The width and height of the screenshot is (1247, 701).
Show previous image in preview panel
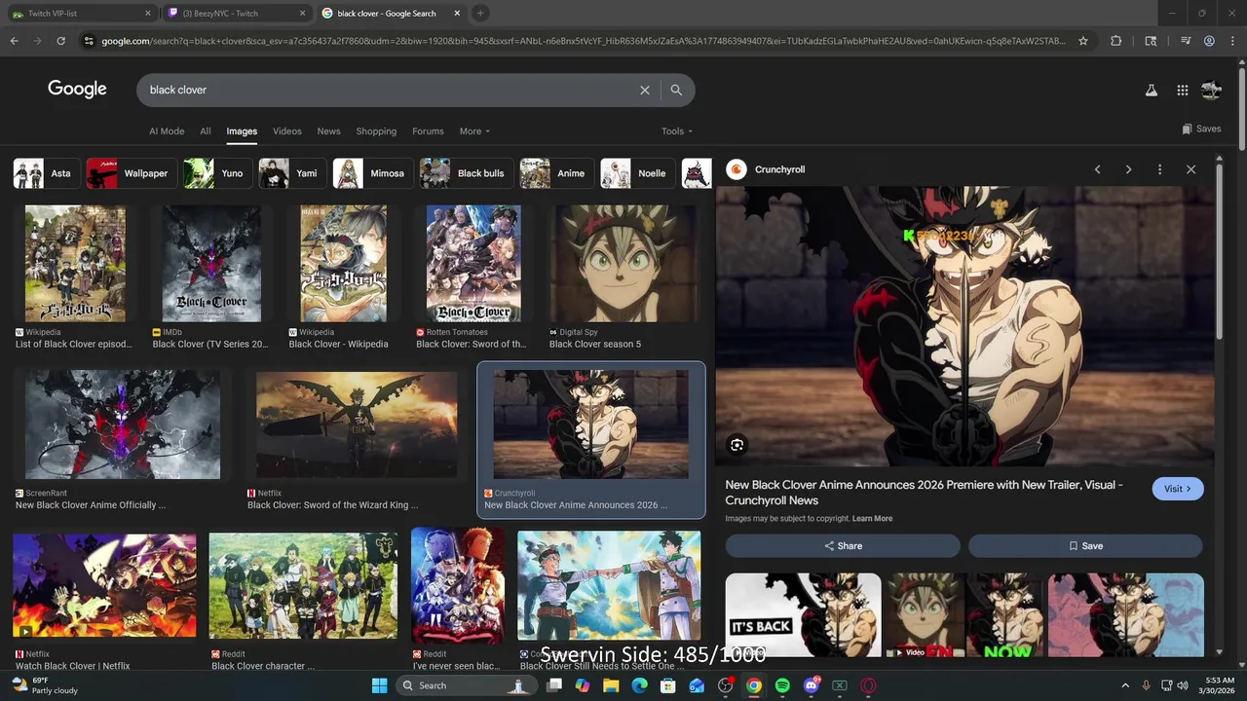point(1097,169)
